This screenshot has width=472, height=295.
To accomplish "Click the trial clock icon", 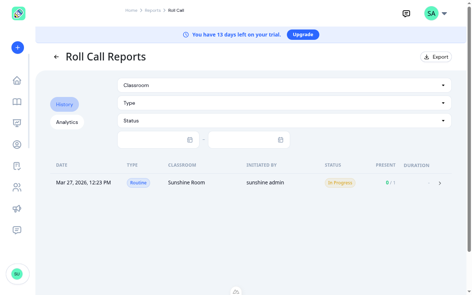I will tap(186, 35).
